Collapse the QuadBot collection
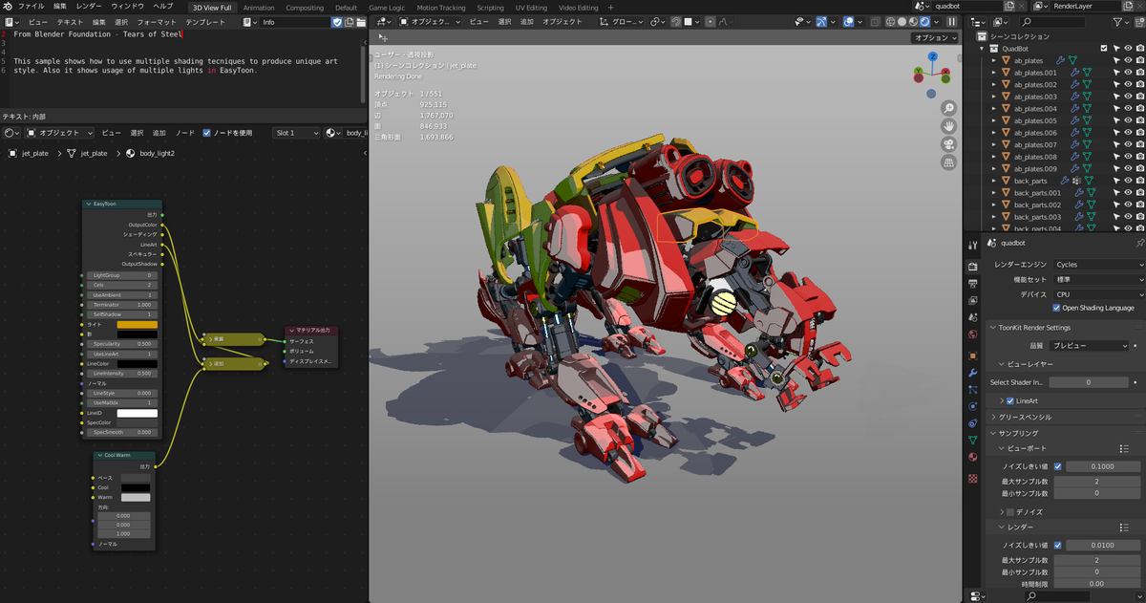 coord(982,48)
